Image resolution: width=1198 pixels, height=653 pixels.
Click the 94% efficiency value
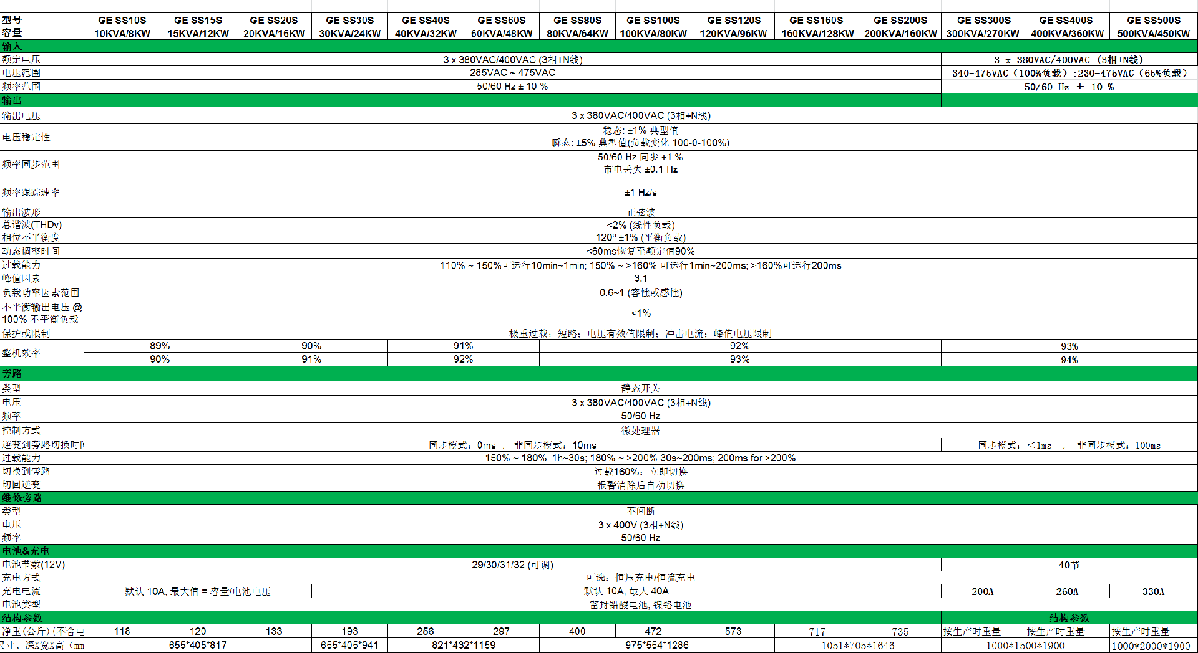click(x=1069, y=360)
